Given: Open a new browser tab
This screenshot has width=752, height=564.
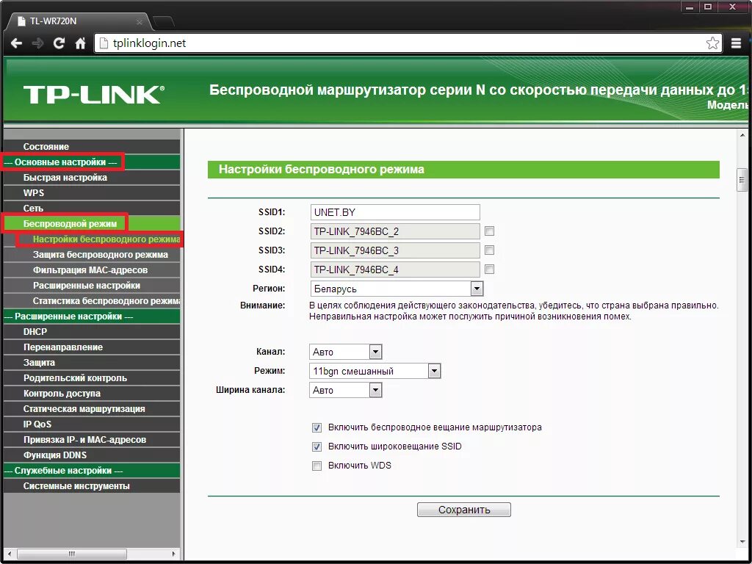Looking at the screenshot, I should pyautogui.click(x=163, y=21).
